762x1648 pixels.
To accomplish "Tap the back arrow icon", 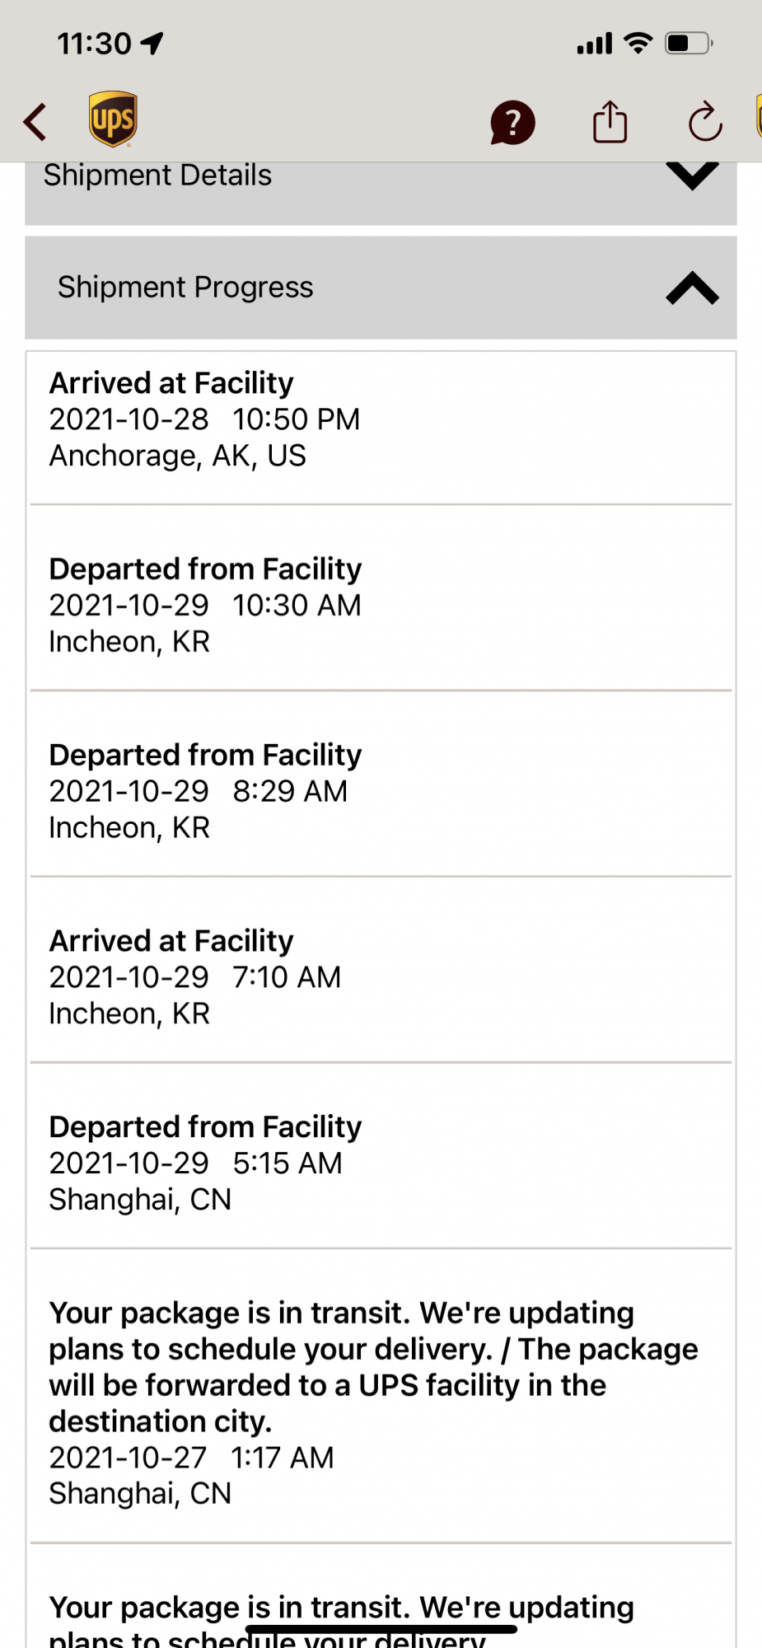I will (35, 122).
